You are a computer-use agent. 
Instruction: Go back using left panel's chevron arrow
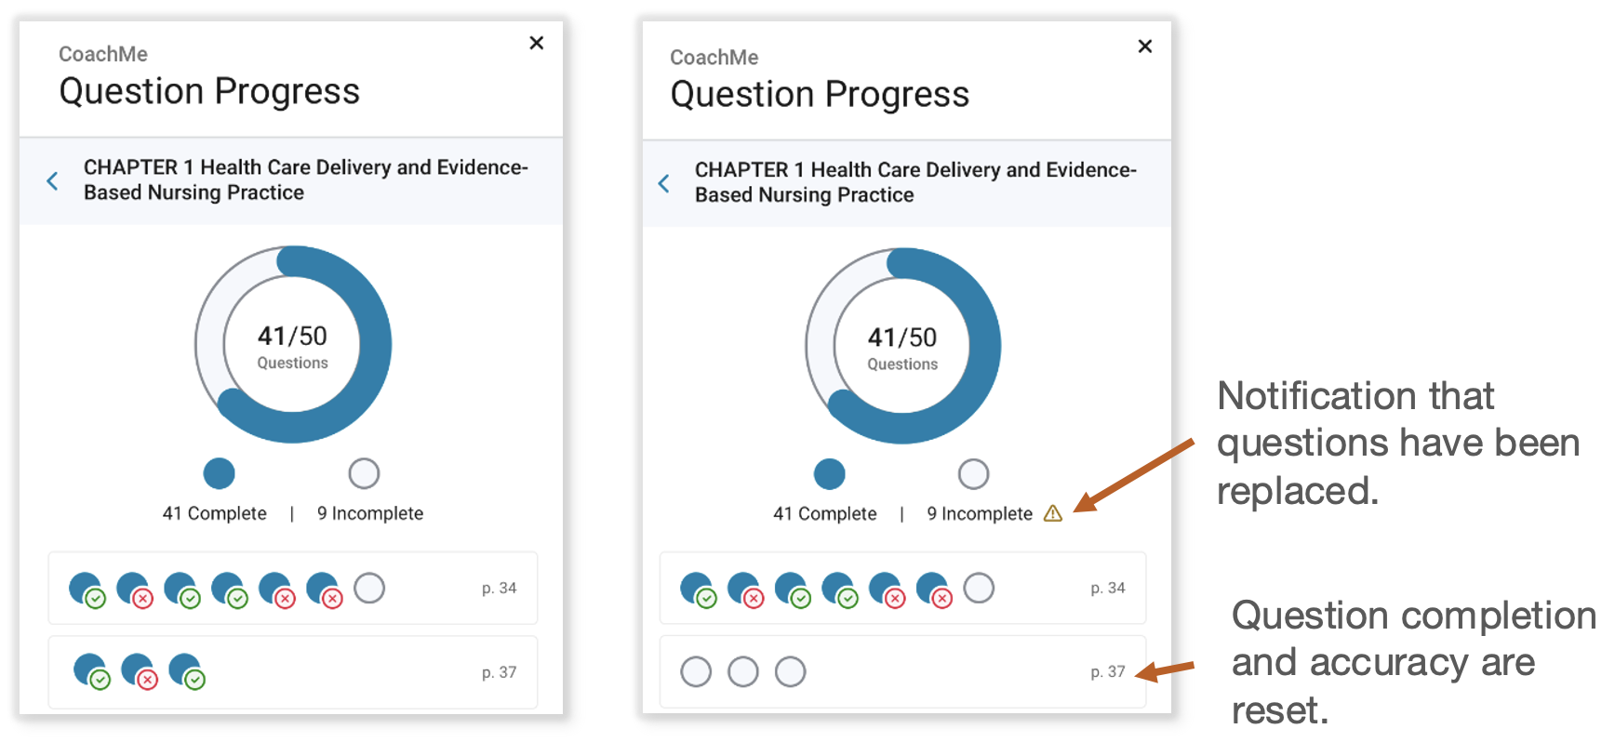coord(53,180)
